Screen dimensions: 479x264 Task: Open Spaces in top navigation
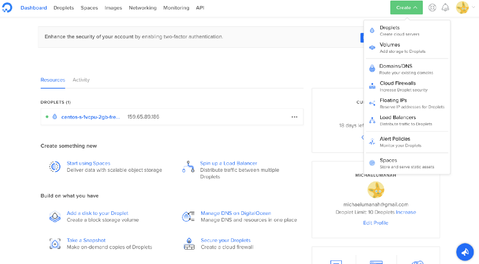click(89, 8)
